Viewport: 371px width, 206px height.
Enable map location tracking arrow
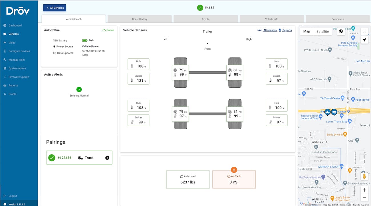pyautogui.click(x=364, y=40)
